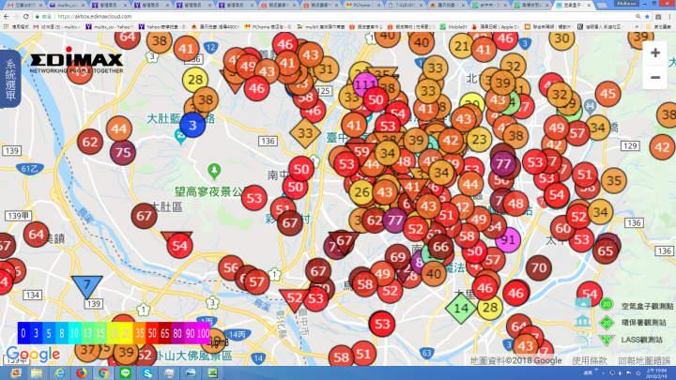This screenshot has height=380, width=676.
Task: Open Excel from the taskbar
Action: (212, 372)
